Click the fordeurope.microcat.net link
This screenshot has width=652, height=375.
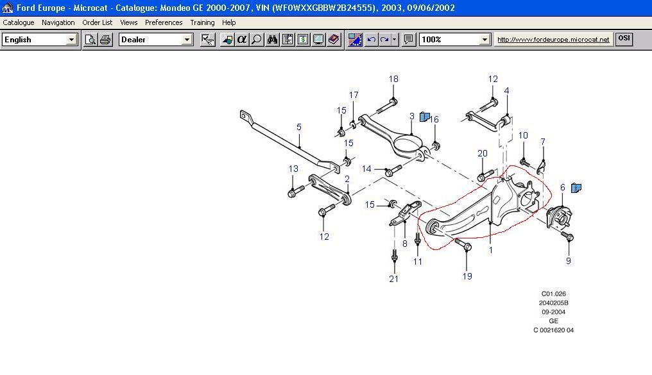click(553, 40)
